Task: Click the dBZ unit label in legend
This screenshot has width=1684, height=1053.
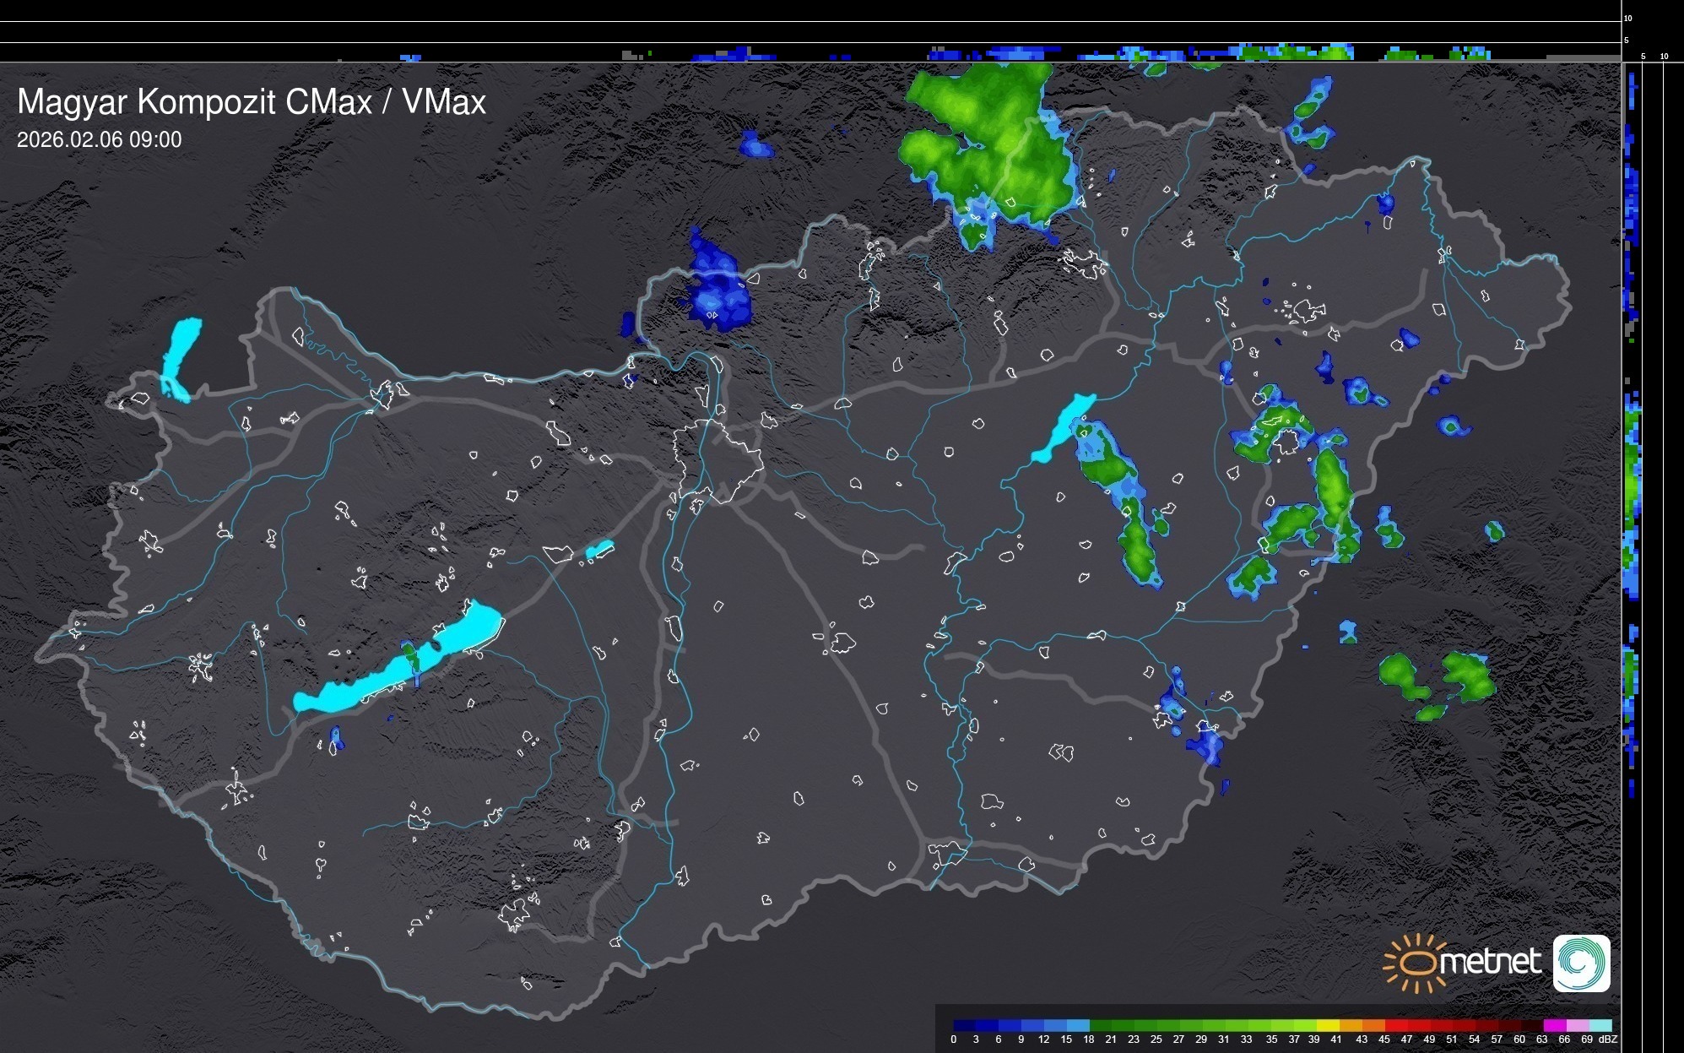Action: pos(1607,1039)
